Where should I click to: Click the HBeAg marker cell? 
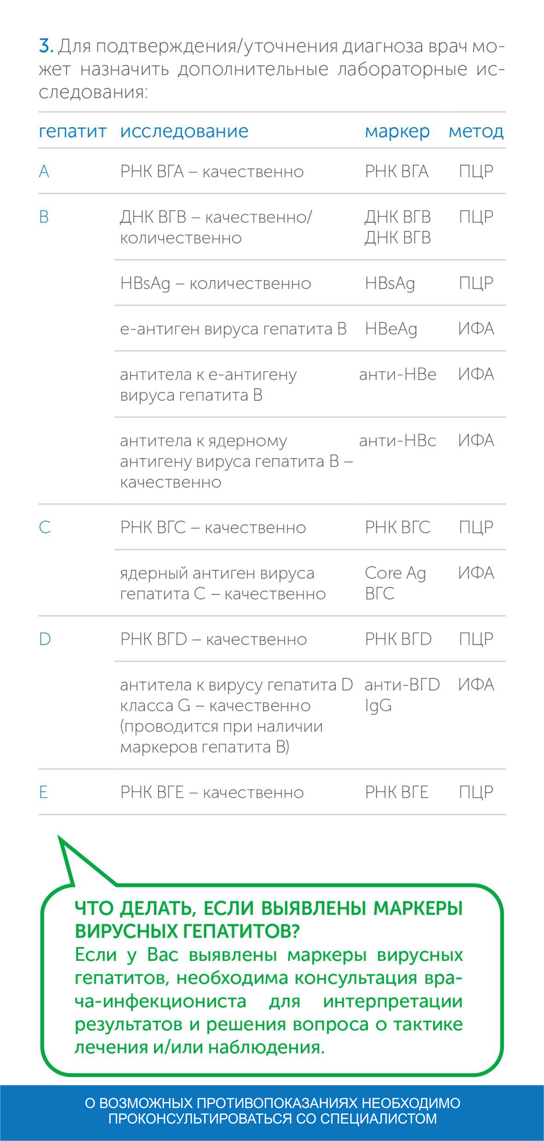(x=391, y=329)
